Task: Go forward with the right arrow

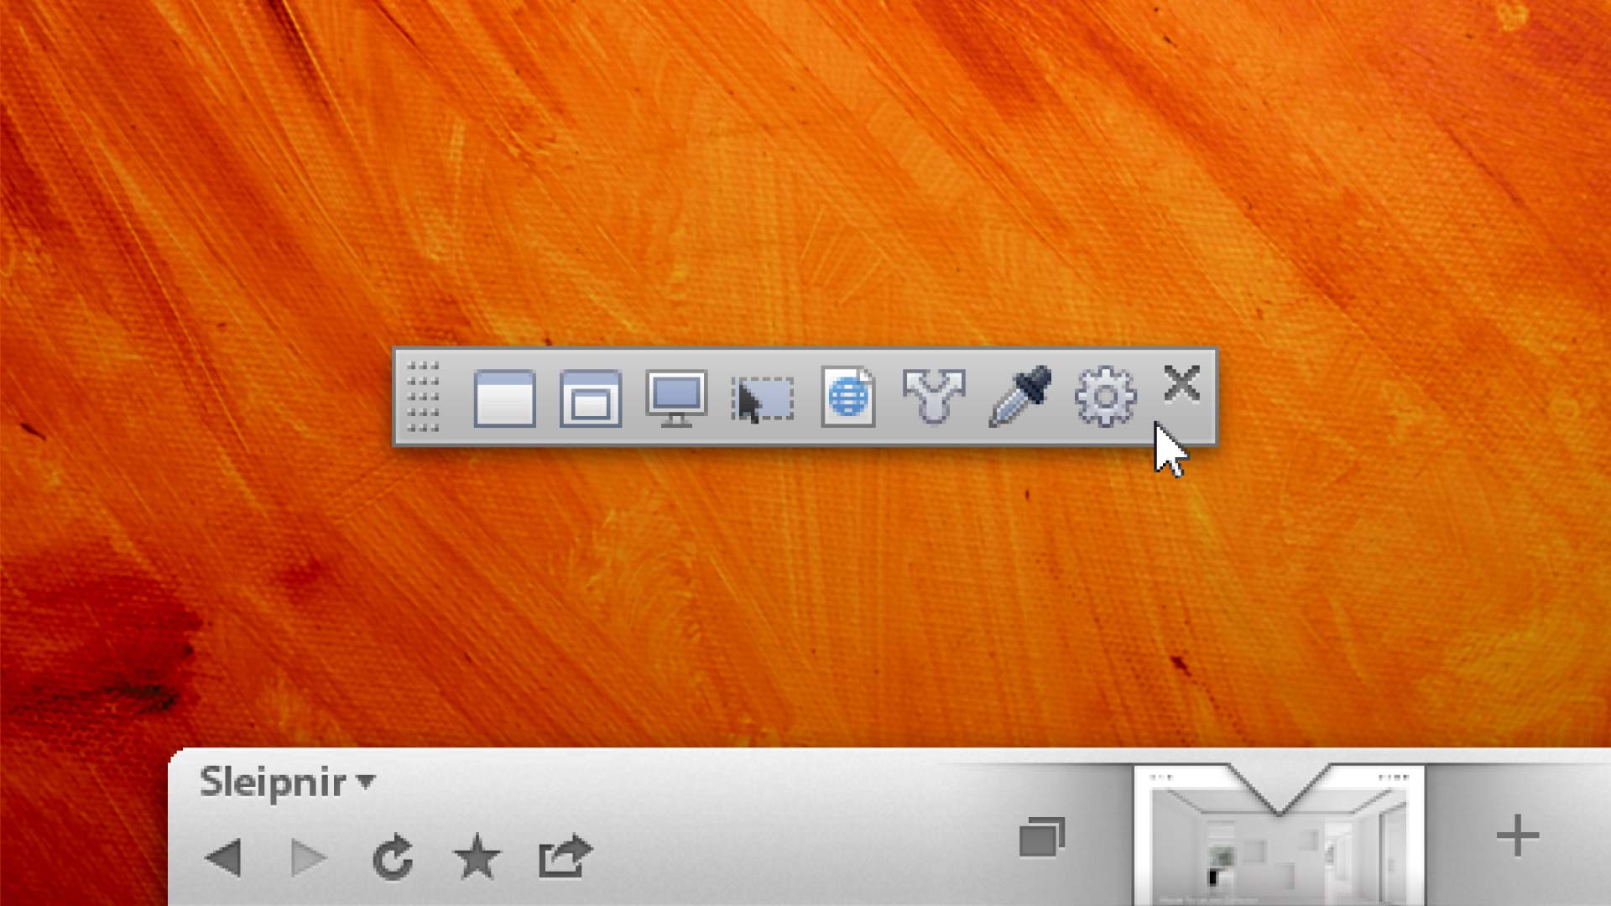Action: point(308,857)
